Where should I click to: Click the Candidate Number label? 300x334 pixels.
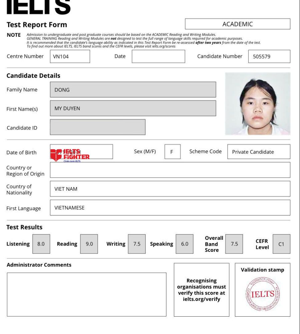[x=220, y=56]
